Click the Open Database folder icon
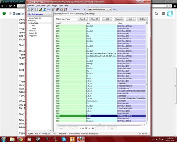This screenshot has height=142, width=177. pos(40,9)
